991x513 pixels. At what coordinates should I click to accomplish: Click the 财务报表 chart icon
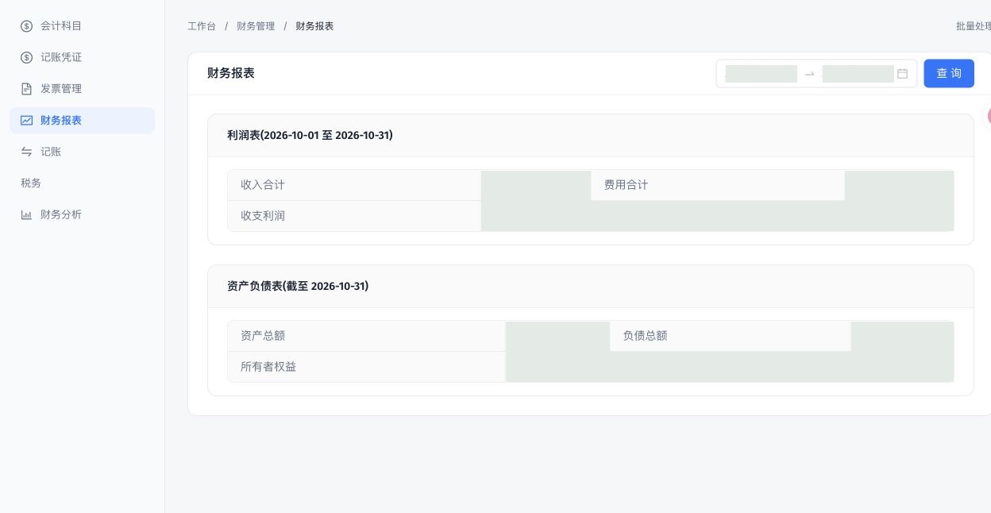[27, 121]
